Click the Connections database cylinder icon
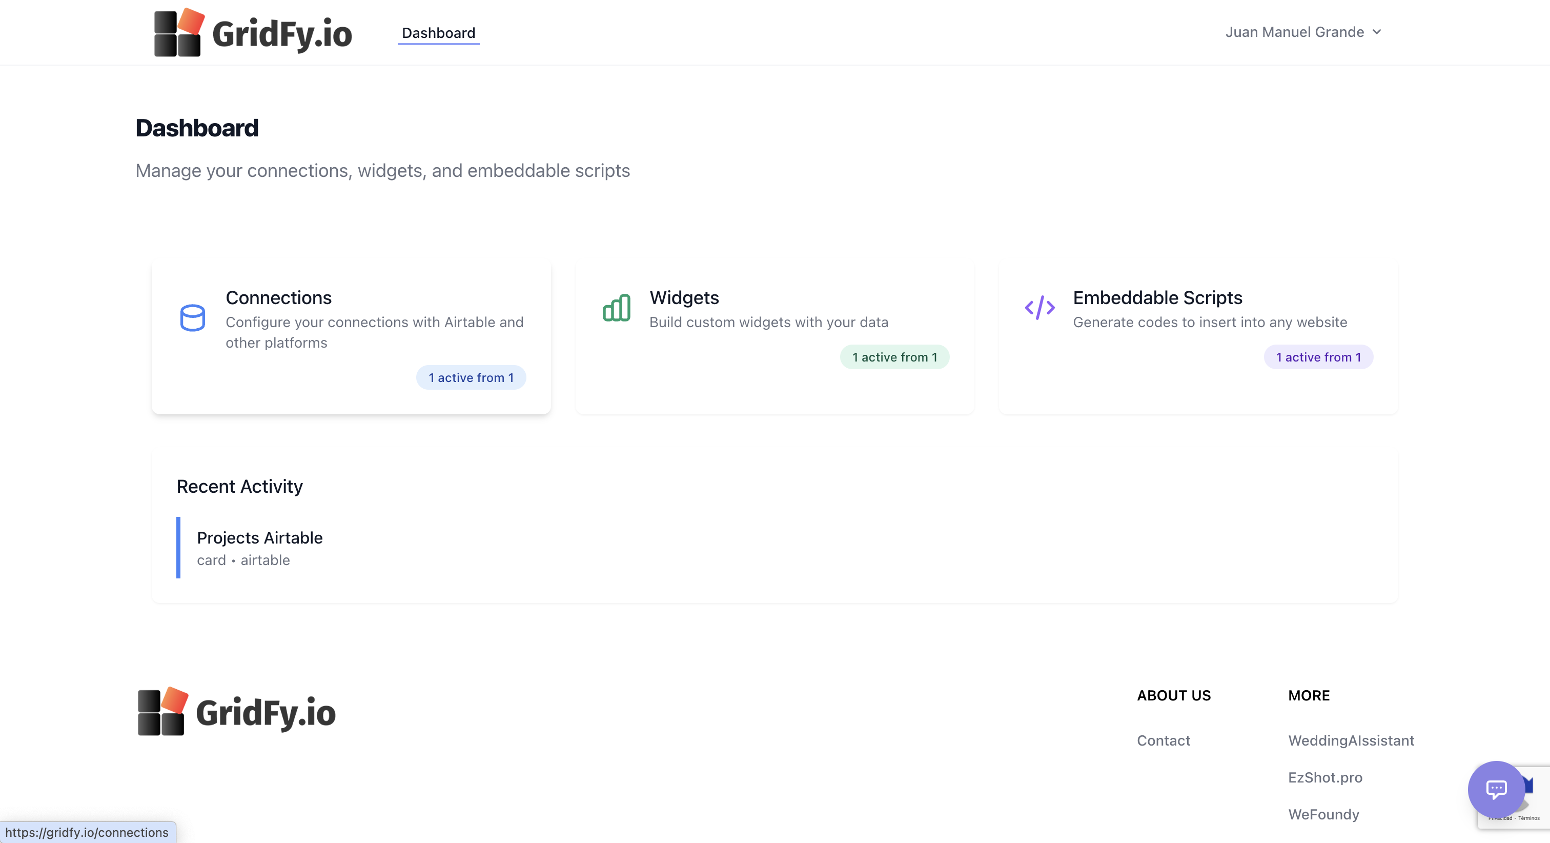The image size is (1550, 843). point(193,317)
